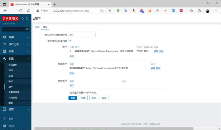Click the headset support icon
Image resolution: width=221 pixels, height=130 pixels.
(4, 118)
